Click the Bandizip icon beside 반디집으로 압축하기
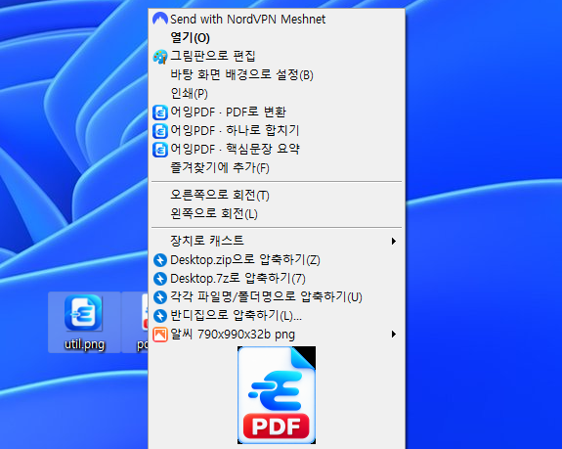This screenshot has width=562, height=449. [160, 316]
